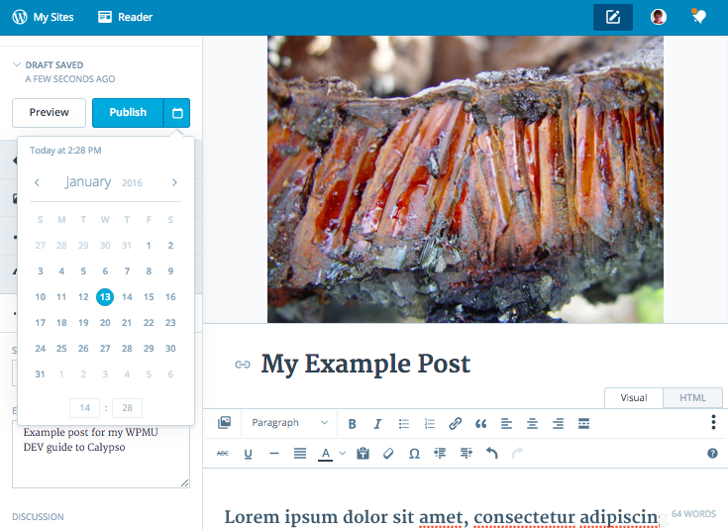Click the Preview button
This screenshot has width=728, height=530.
(49, 112)
